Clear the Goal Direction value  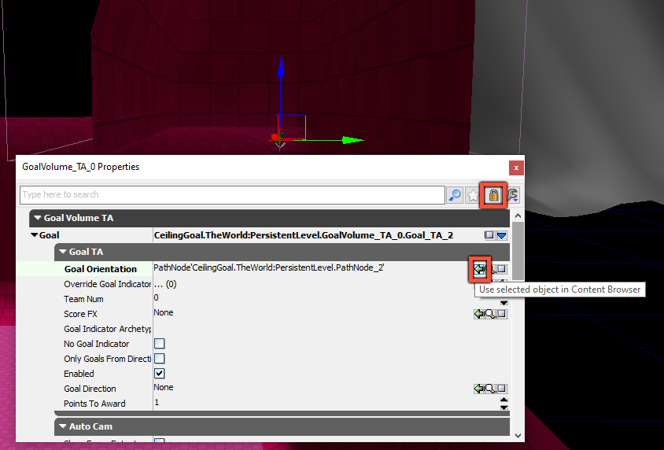501,389
